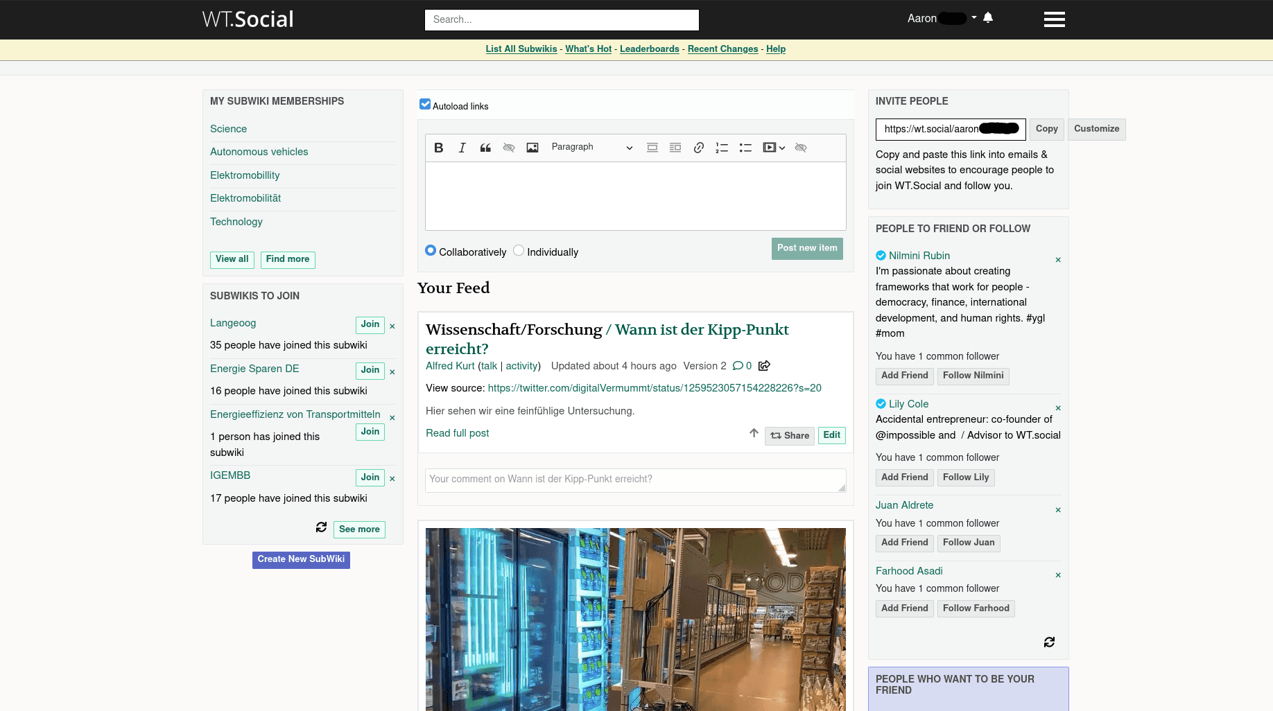1273x711 pixels.
Task: Choose the Individually radio option
Action: (x=519, y=251)
